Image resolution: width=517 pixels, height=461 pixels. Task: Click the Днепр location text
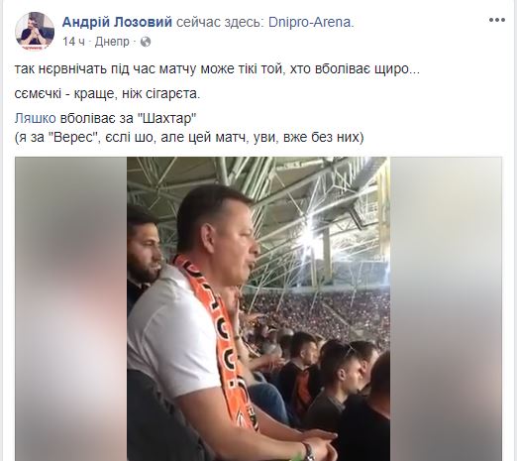pos(112,42)
